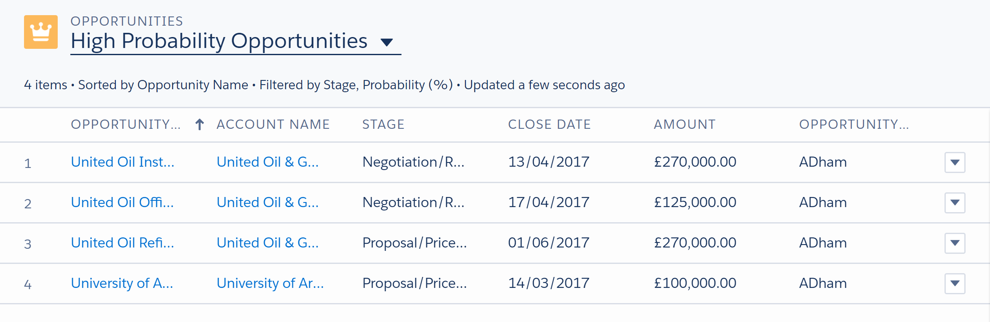Open the United Oil Refi... opportunity record
Screen dimensions: 990x322
[x=122, y=243]
